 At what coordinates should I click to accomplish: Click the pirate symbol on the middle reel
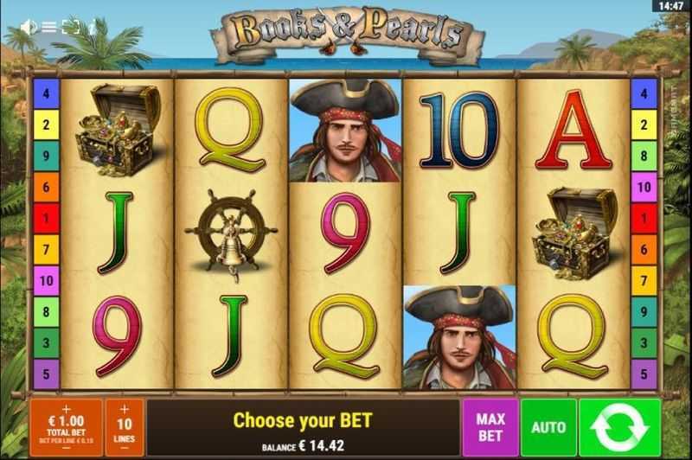pos(345,131)
